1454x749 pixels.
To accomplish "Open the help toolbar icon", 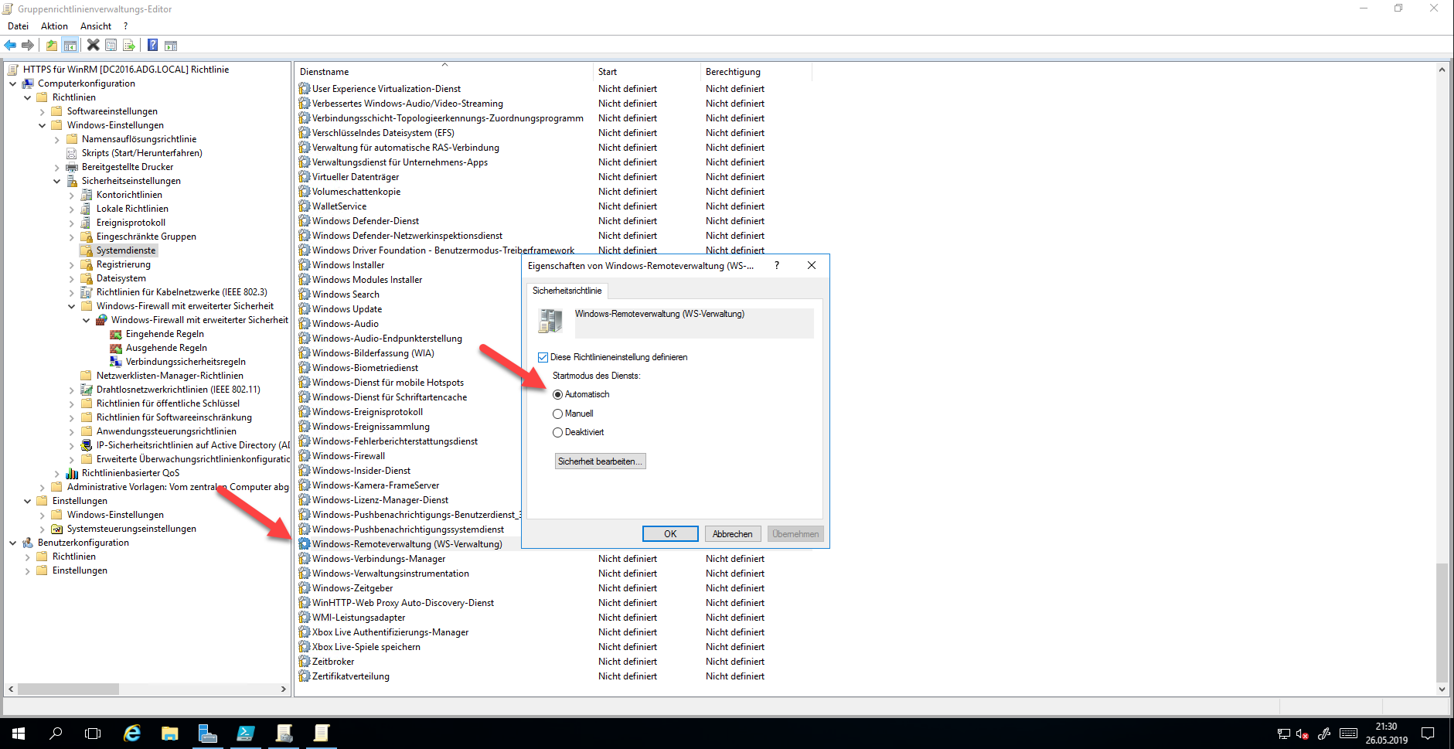I will pyautogui.click(x=153, y=45).
